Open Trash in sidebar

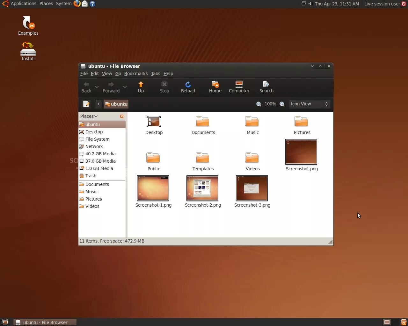coord(102,176)
